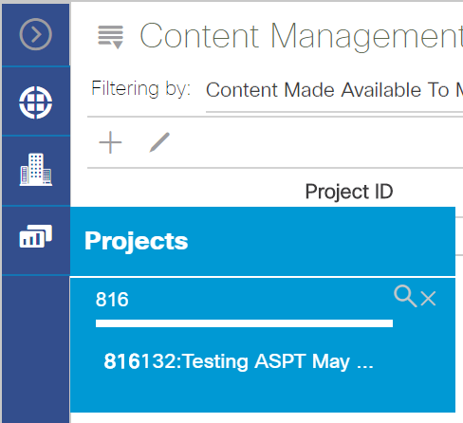Open the bar chart reports sidebar icon
This screenshot has width=463, height=423.
click(36, 236)
